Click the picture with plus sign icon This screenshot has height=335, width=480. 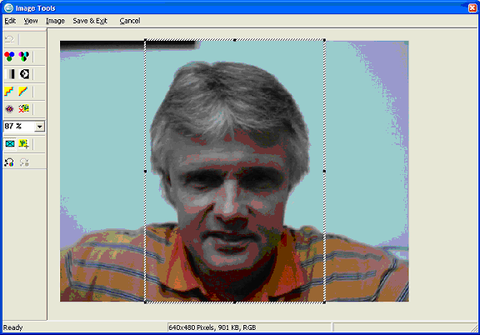tap(24, 143)
